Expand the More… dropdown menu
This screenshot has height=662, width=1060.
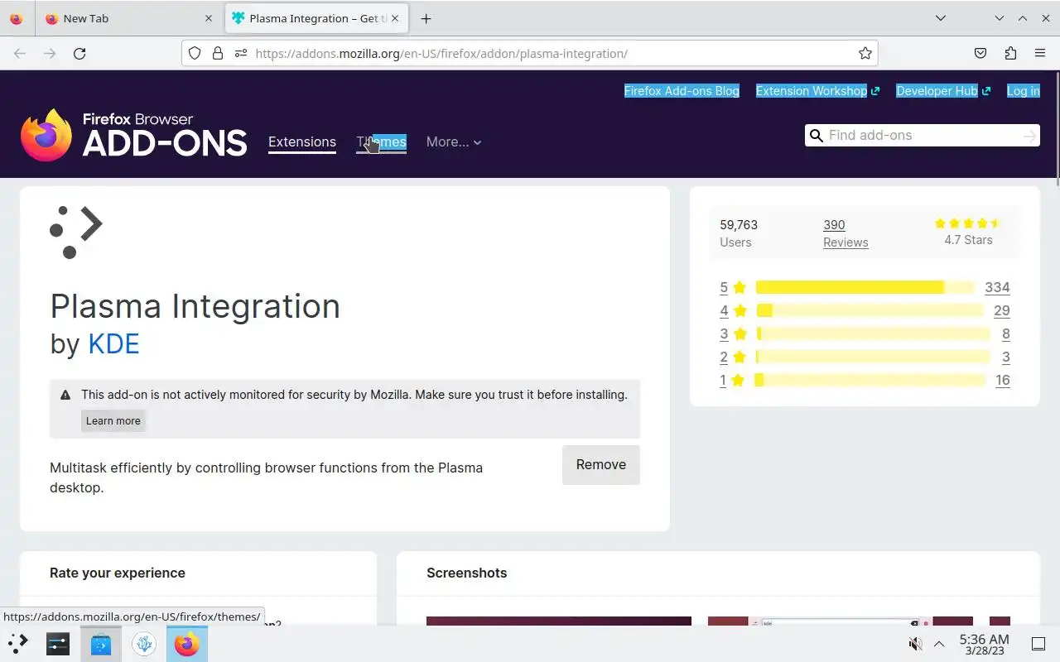[x=454, y=142]
